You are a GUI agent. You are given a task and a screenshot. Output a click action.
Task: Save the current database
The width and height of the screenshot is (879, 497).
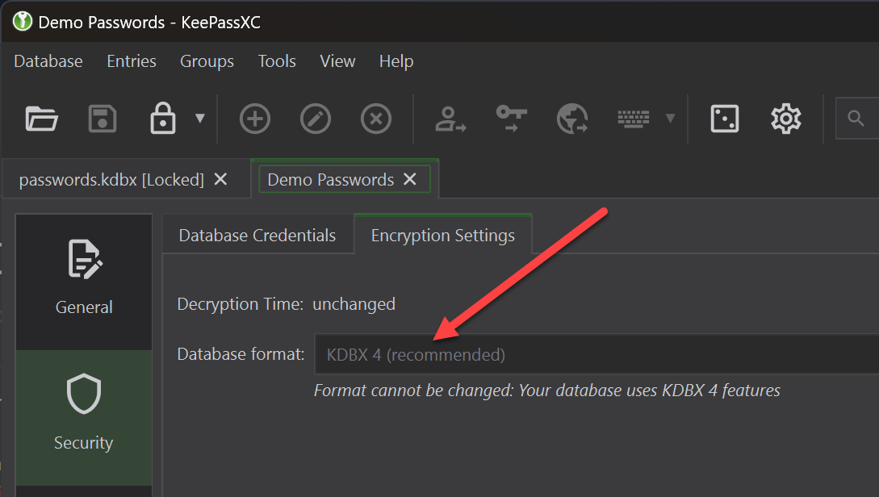[103, 118]
